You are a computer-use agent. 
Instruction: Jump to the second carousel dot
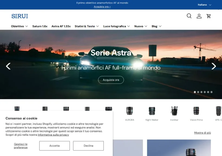(x=198, y=92)
